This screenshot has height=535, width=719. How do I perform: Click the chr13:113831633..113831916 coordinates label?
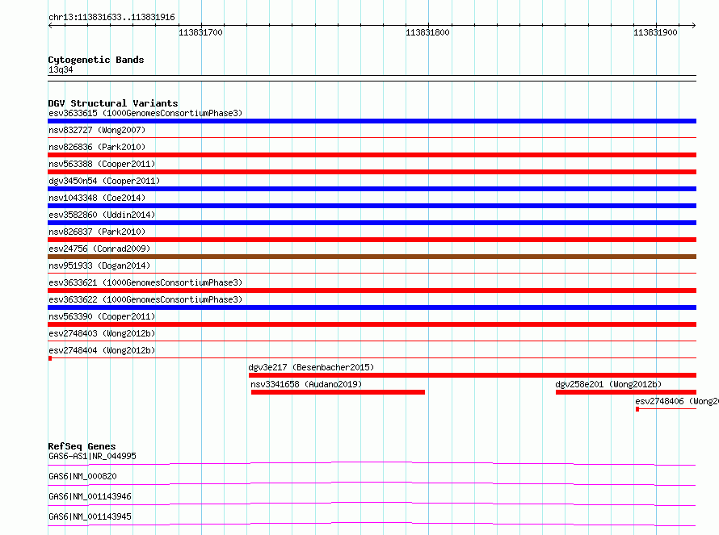point(111,18)
